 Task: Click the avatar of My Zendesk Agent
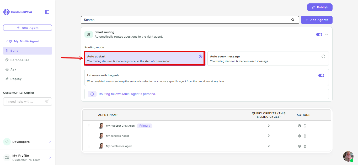click(101, 136)
